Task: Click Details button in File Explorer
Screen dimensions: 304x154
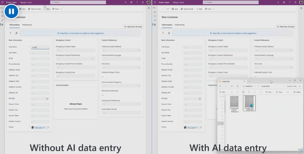Action: (x=297, y=92)
